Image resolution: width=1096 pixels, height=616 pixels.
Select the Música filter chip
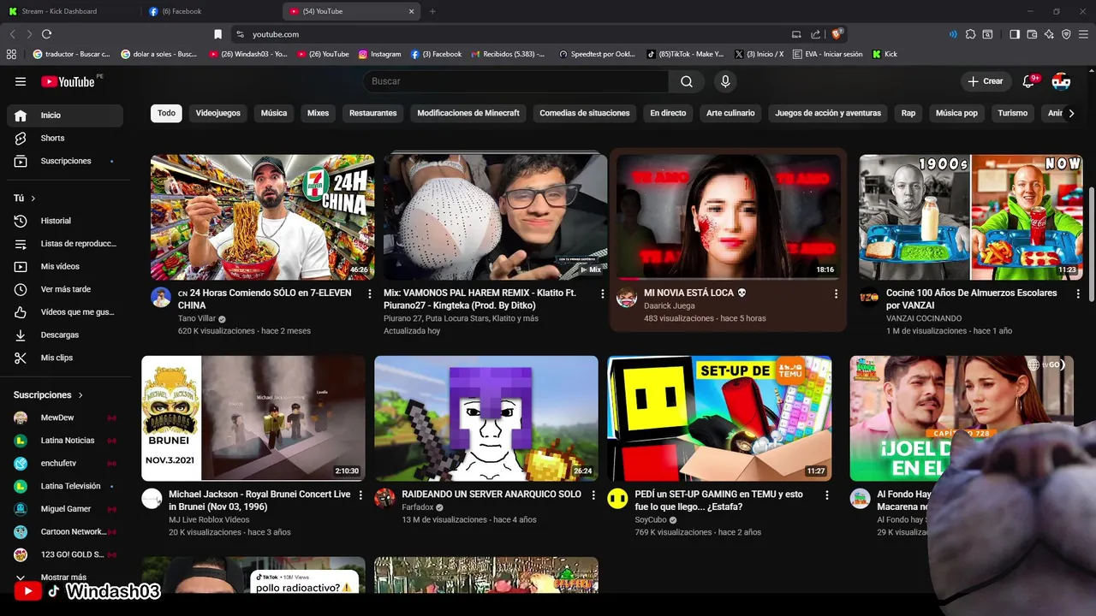(274, 113)
